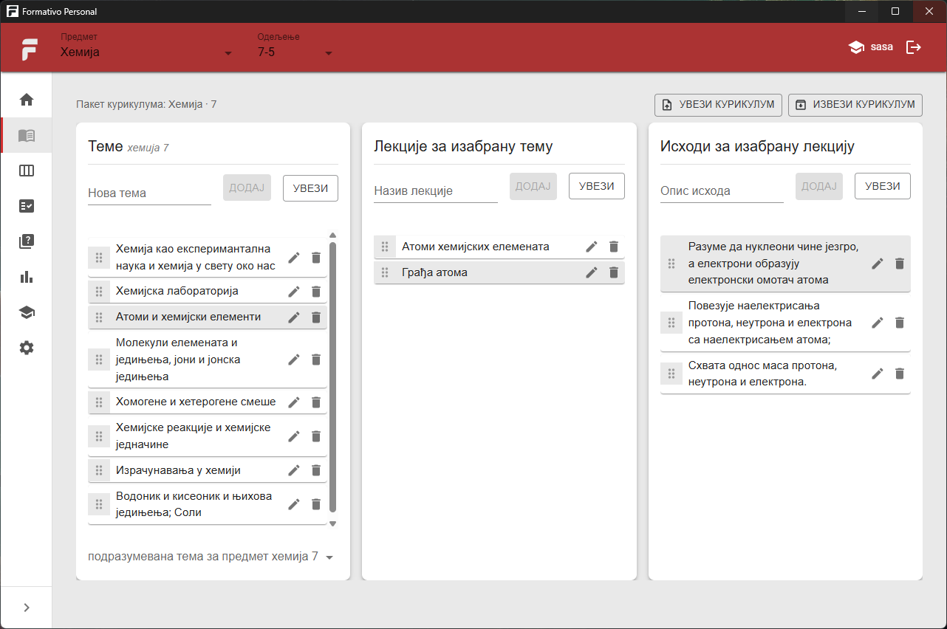Image resolution: width=947 pixels, height=629 pixels.
Task: Focus the Опис исхода input field
Action: [x=722, y=190]
